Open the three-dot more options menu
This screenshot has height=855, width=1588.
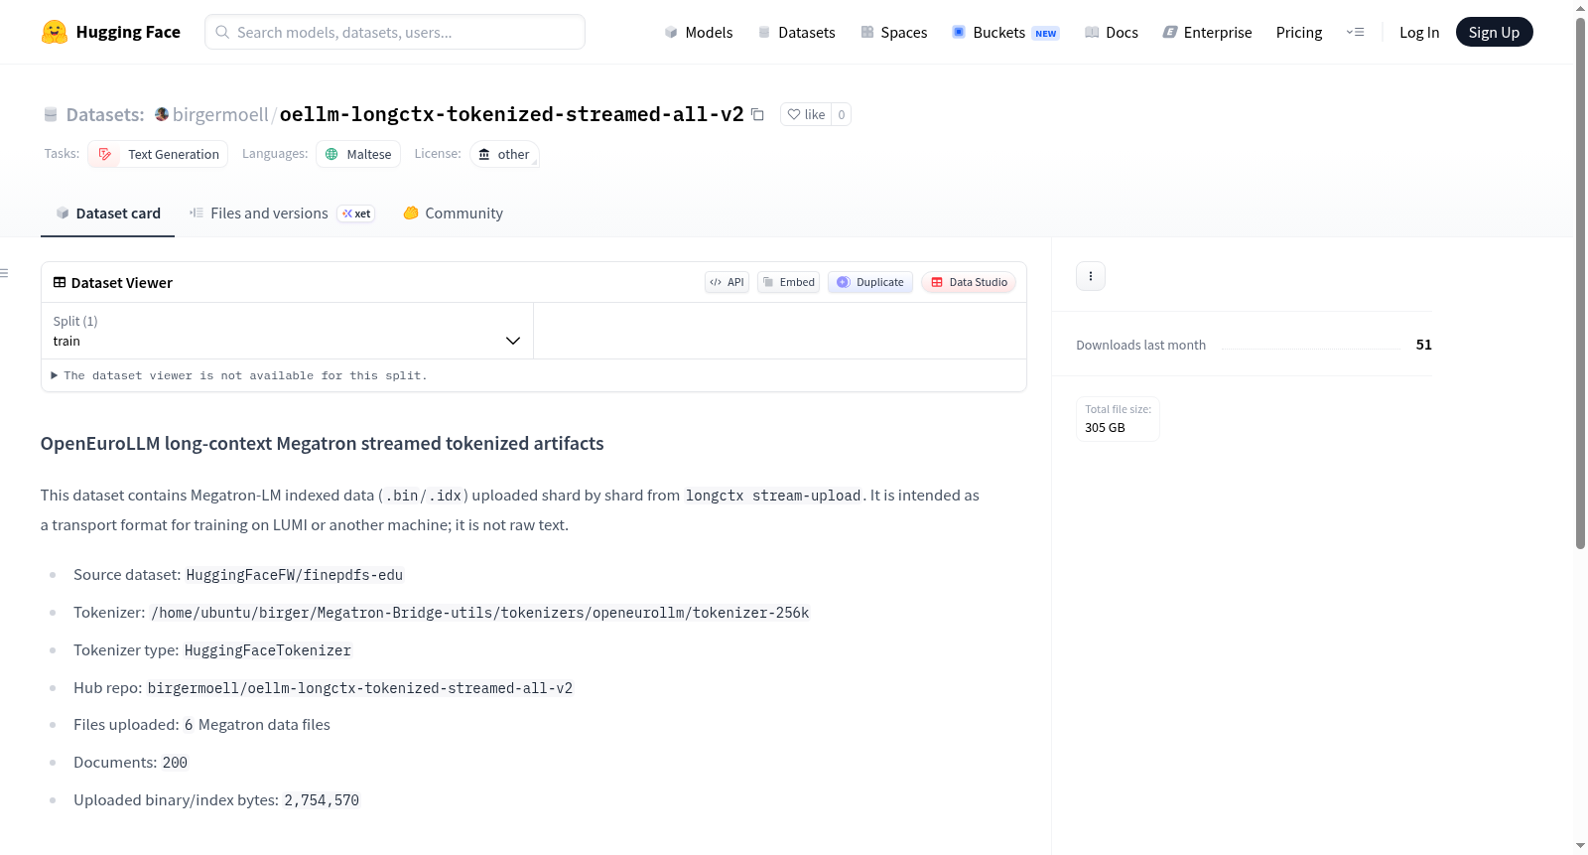pos(1091,276)
